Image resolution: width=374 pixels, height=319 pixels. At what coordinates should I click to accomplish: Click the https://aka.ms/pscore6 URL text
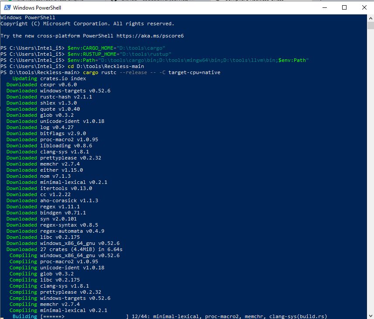[x=150, y=36]
